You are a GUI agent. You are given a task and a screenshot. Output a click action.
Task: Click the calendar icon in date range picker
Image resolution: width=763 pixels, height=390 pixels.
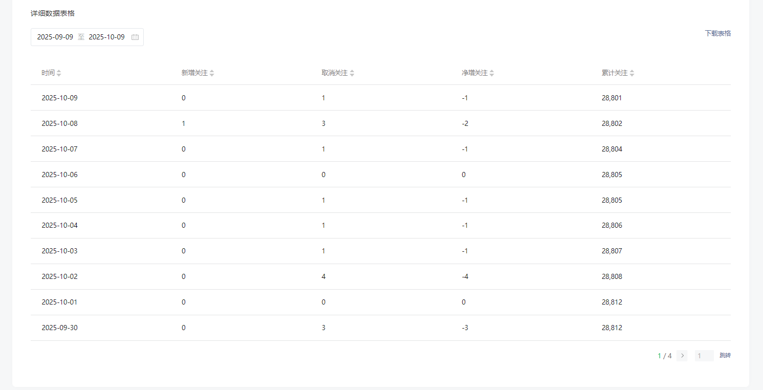click(x=135, y=37)
